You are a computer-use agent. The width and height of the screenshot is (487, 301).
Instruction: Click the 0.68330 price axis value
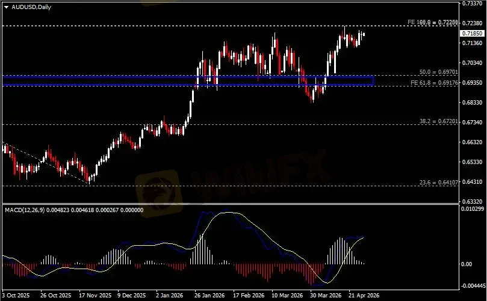473,103
